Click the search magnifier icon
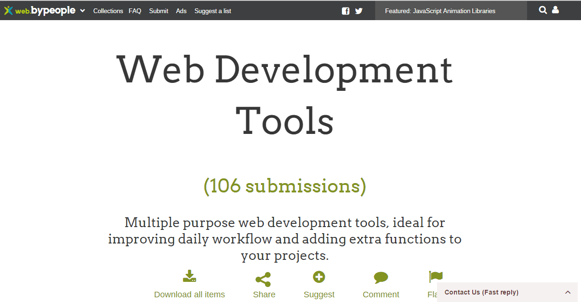Screen dimensions: 581x302 pyautogui.click(x=543, y=10)
